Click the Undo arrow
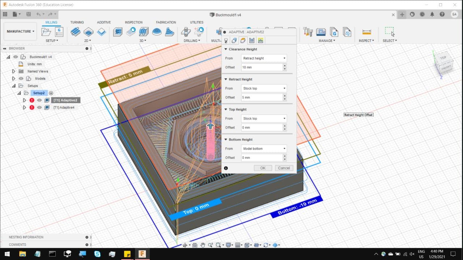The width and height of the screenshot is (463, 260). tap(38, 14)
